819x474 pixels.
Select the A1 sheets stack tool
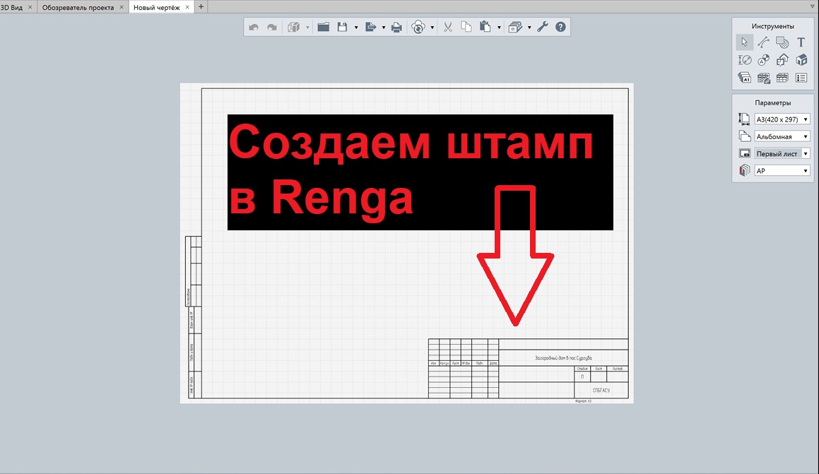click(x=744, y=78)
